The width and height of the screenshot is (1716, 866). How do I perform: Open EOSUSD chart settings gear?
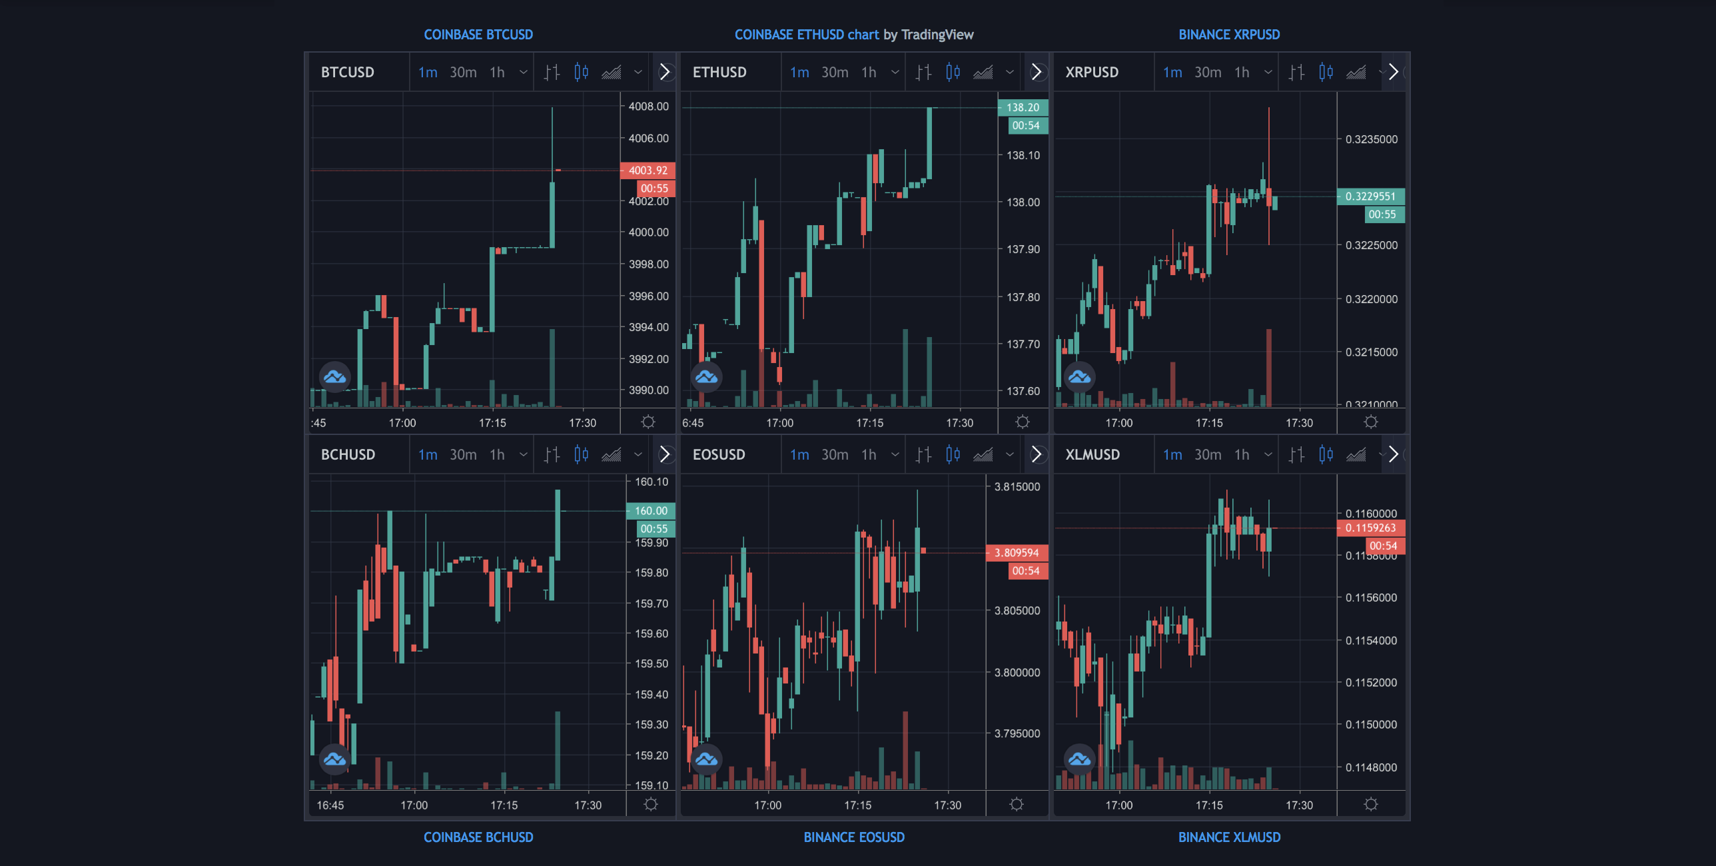point(1017,804)
